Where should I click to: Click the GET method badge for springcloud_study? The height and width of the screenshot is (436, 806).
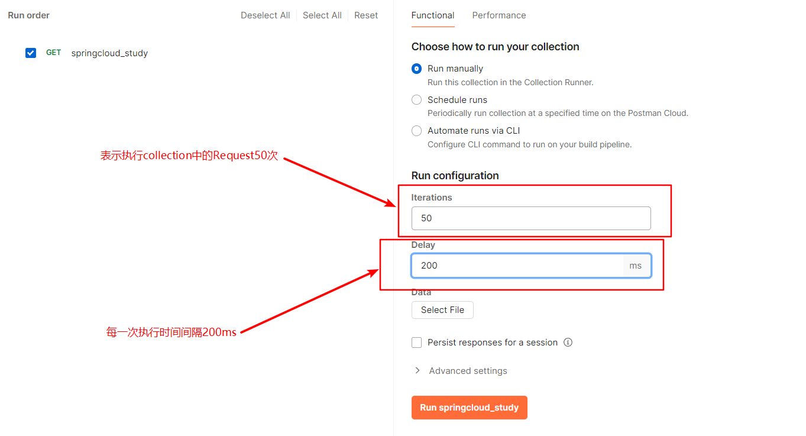[53, 53]
